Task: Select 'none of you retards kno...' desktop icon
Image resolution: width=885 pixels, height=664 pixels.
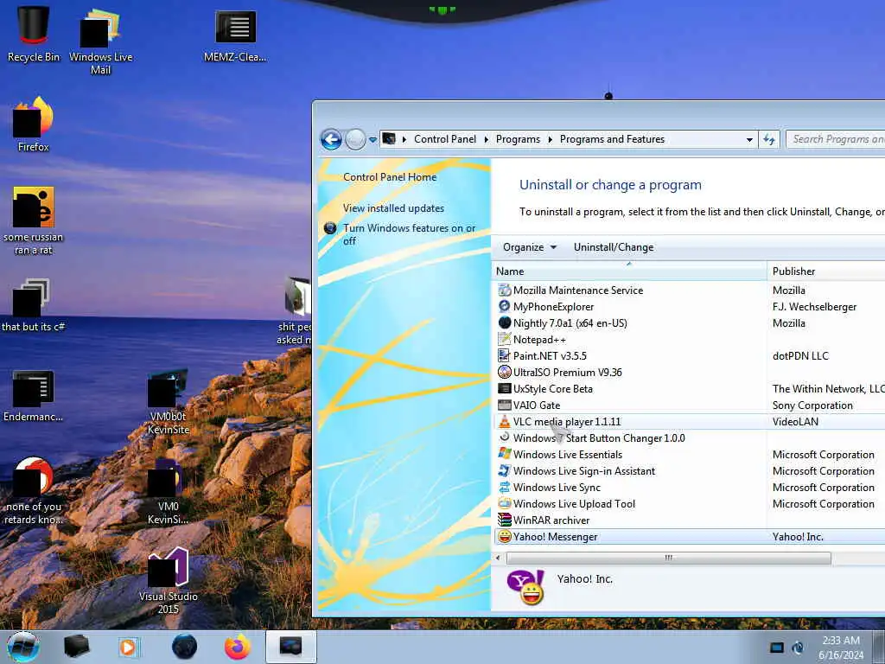Action: pos(34,491)
